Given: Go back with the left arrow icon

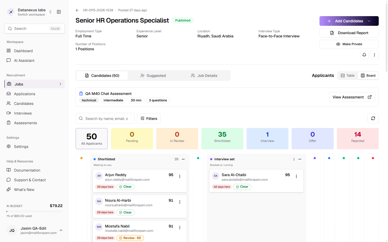Looking at the screenshot, I should [x=77, y=10].
